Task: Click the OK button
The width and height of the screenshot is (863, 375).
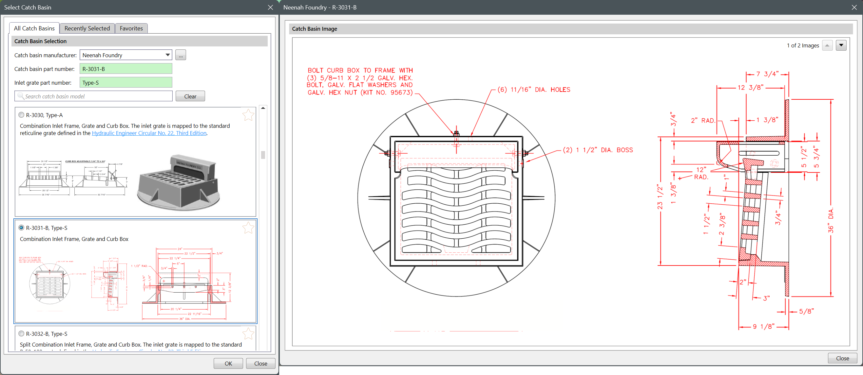Action: pos(228,363)
